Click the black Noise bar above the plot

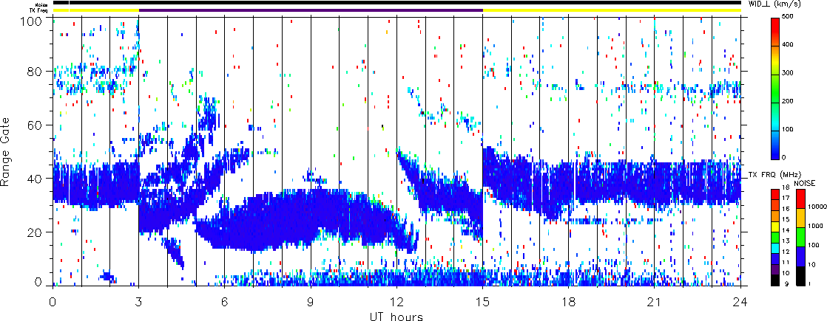tap(396, 3)
